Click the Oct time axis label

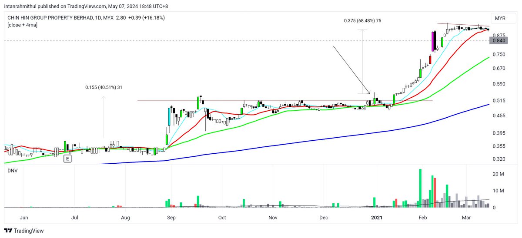[222, 217]
